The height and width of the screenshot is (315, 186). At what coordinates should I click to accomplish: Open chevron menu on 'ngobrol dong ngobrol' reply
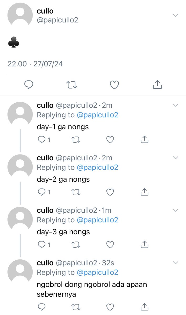[175, 262]
